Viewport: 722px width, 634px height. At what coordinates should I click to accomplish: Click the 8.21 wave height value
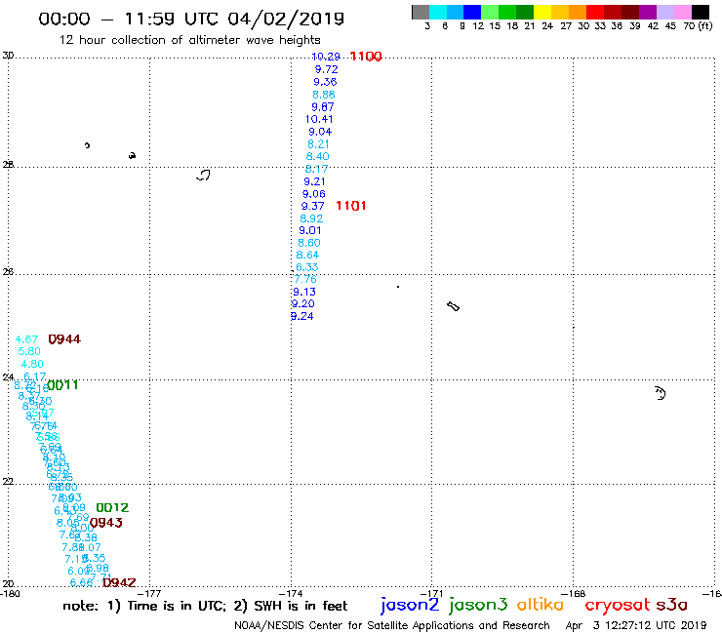319,144
